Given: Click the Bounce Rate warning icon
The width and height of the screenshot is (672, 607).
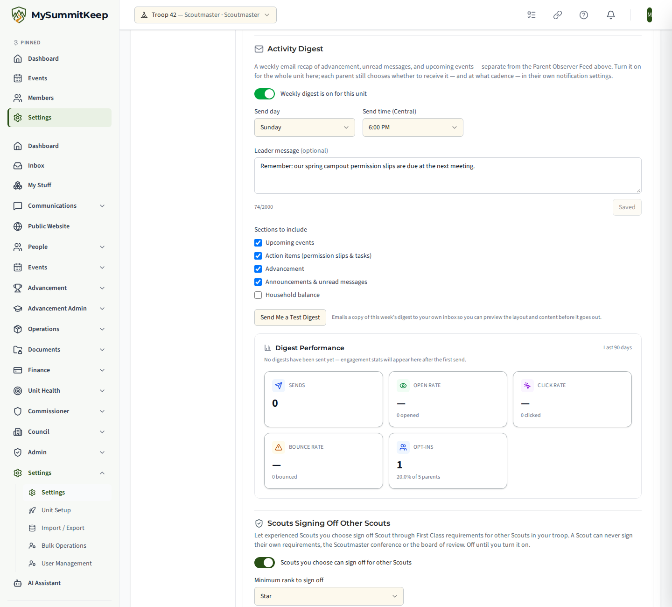Looking at the screenshot, I should tap(279, 447).
